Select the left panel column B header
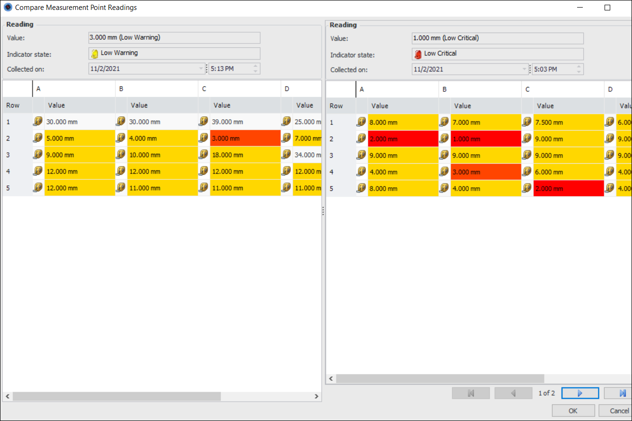This screenshot has height=421, width=632. coord(156,88)
